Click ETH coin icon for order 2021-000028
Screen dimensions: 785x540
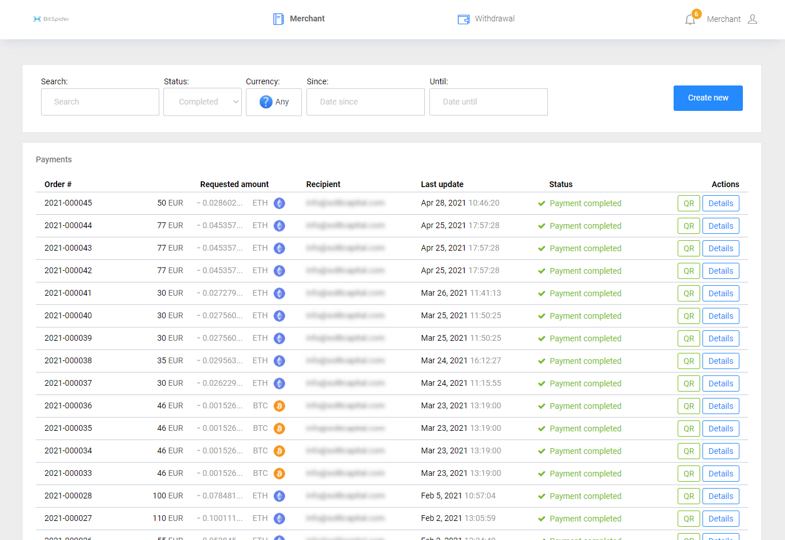click(x=279, y=496)
